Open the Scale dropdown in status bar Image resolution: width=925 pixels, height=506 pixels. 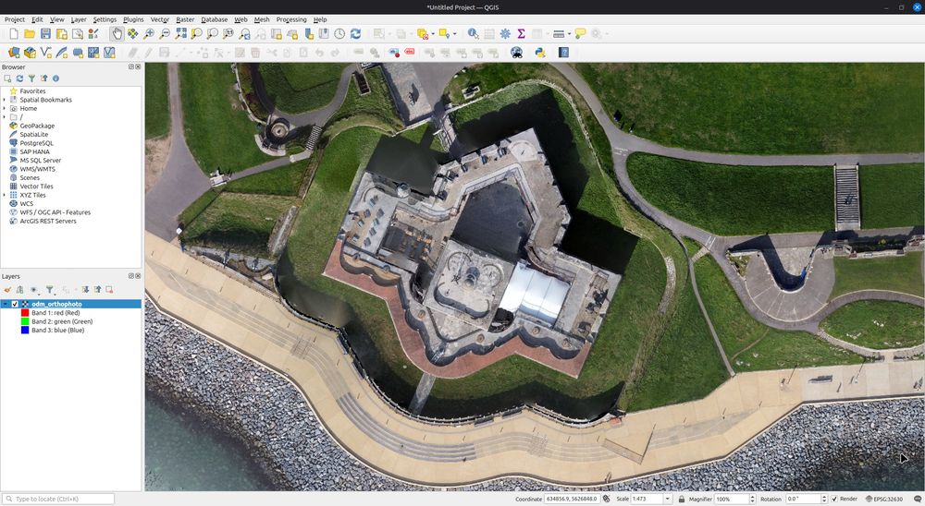[x=668, y=499]
